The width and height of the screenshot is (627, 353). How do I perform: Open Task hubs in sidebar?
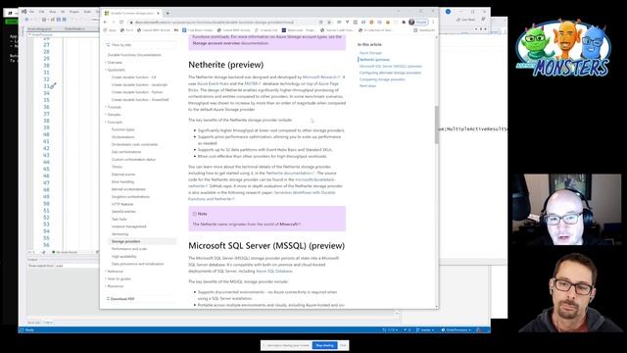pyautogui.click(x=120, y=219)
